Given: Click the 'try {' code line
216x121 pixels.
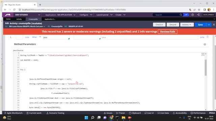Looking at the screenshot, I should tap(23, 70).
